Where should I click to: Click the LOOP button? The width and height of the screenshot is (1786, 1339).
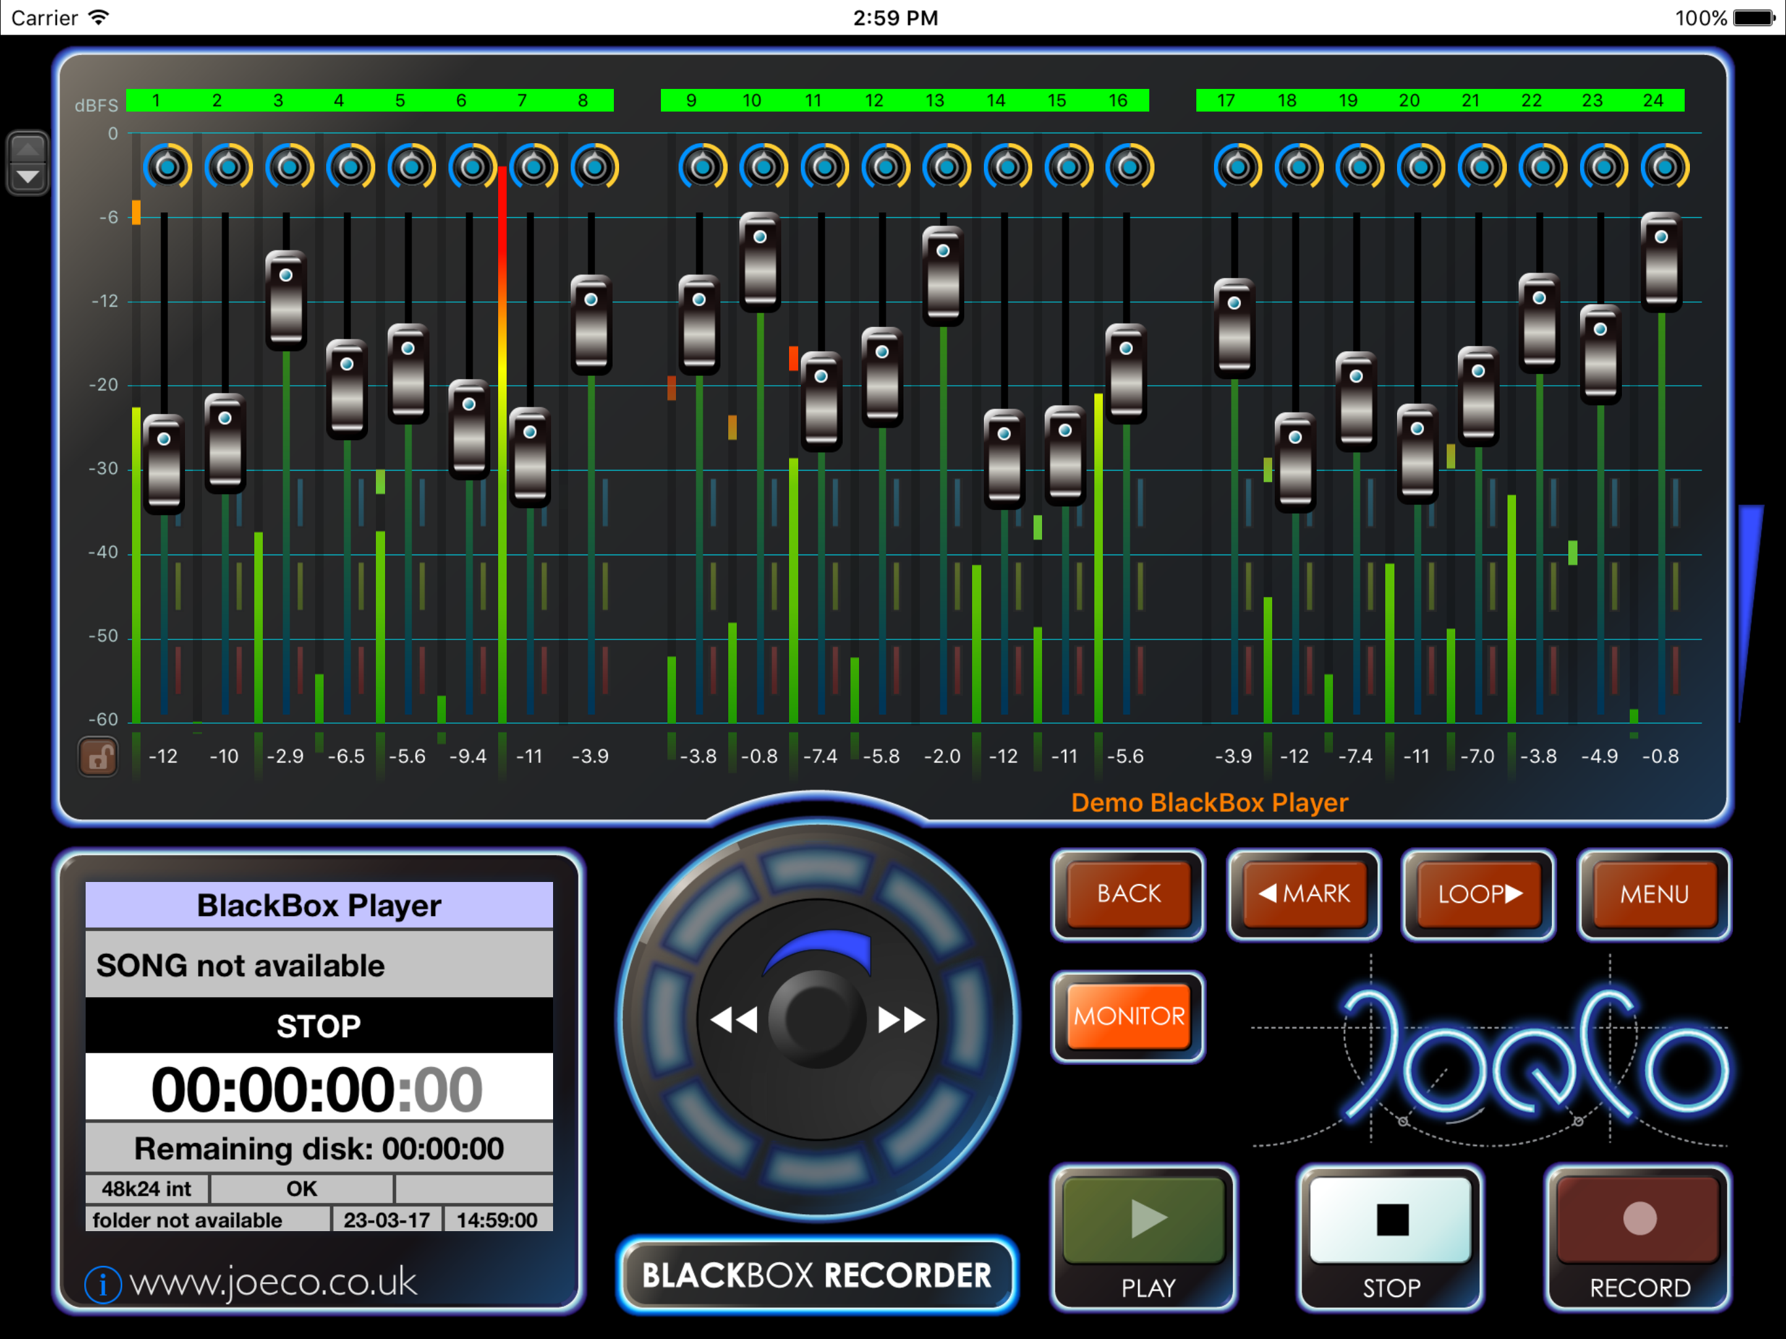1479,894
